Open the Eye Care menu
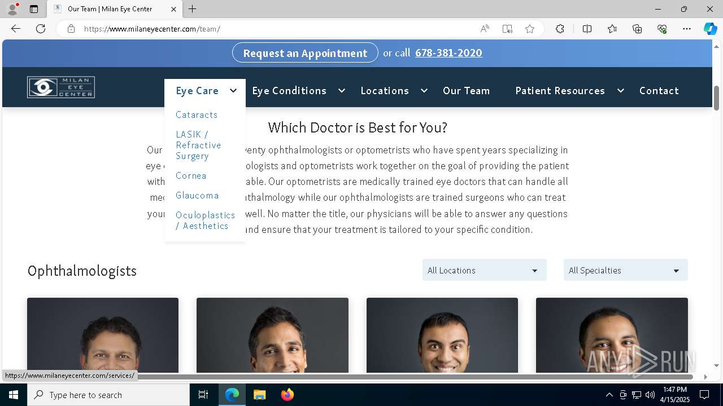The height and width of the screenshot is (406, 723). [197, 90]
